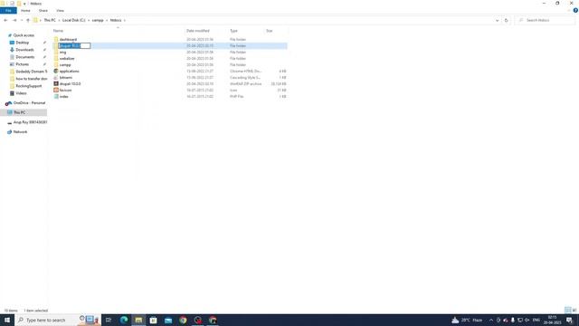Image resolution: width=579 pixels, height=326 pixels.
Task: Open the Anup Roy drive in sidebar
Action: pos(30,122)
